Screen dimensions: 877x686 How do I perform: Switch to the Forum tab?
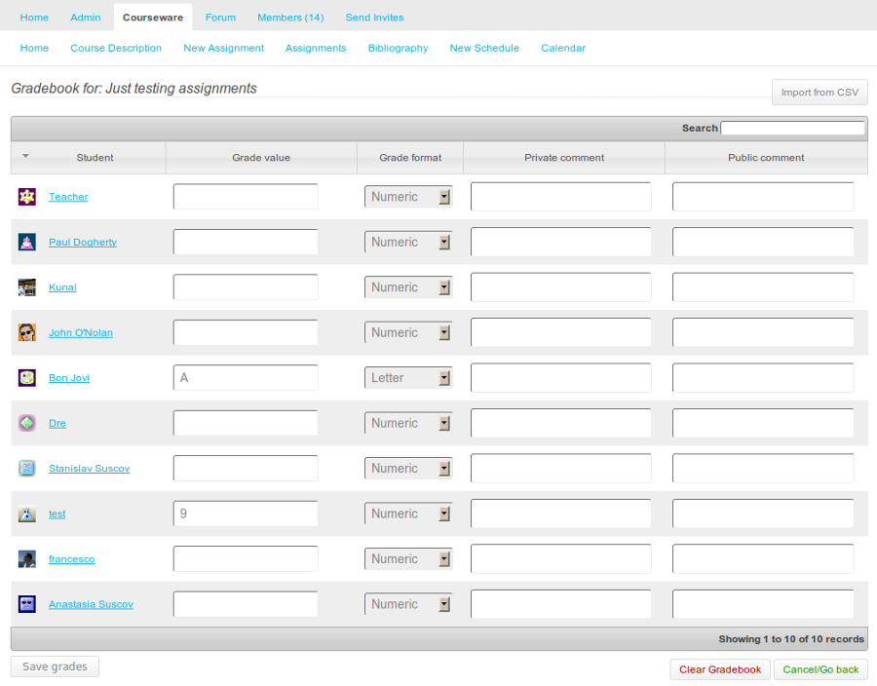(220, 18)
